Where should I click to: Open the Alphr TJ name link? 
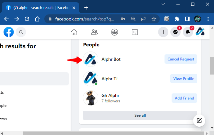click(x=110, y=79)
